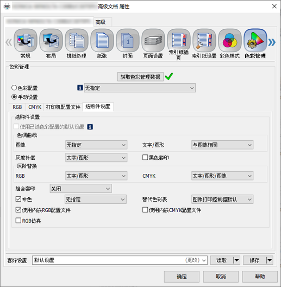Click the 保存 (Save) button
The image size is (281, 287).
(254, 260)
